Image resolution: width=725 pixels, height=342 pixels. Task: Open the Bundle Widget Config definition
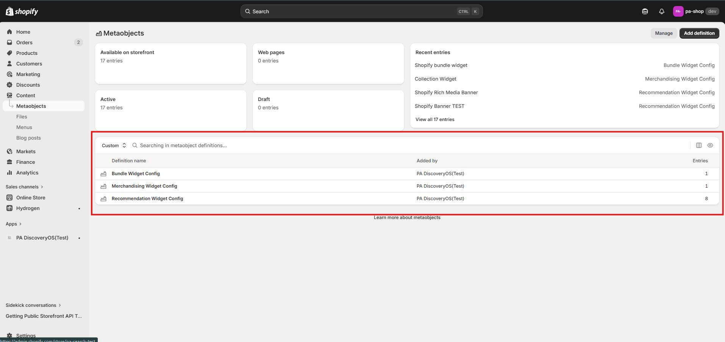point(136,174)
